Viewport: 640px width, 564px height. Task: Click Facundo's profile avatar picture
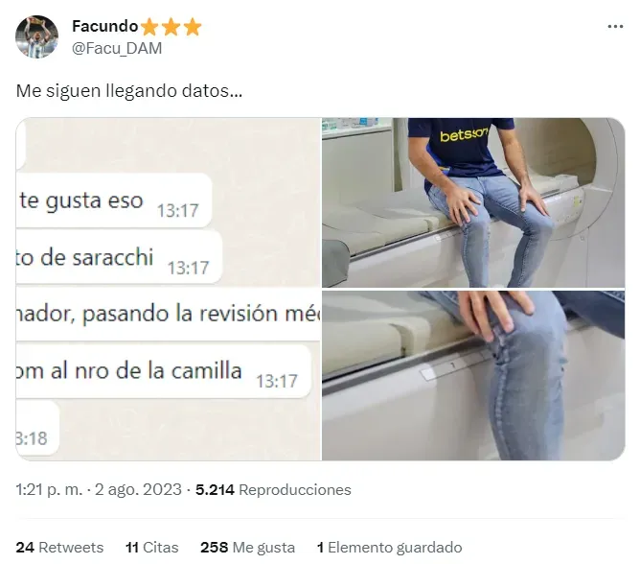pos(36,36)
